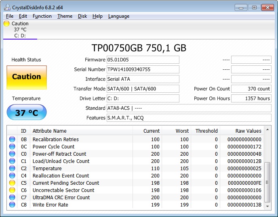The image size is (278, 217).
Task: Click the scroll down arrow of attribute list
Action: 267,207
